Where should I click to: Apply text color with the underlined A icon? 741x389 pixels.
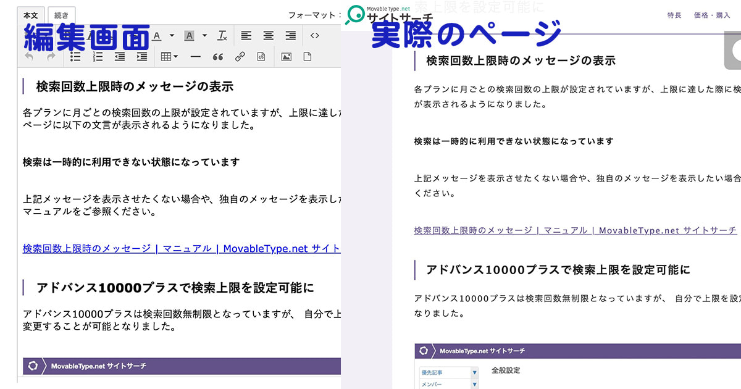coord(157,36)
